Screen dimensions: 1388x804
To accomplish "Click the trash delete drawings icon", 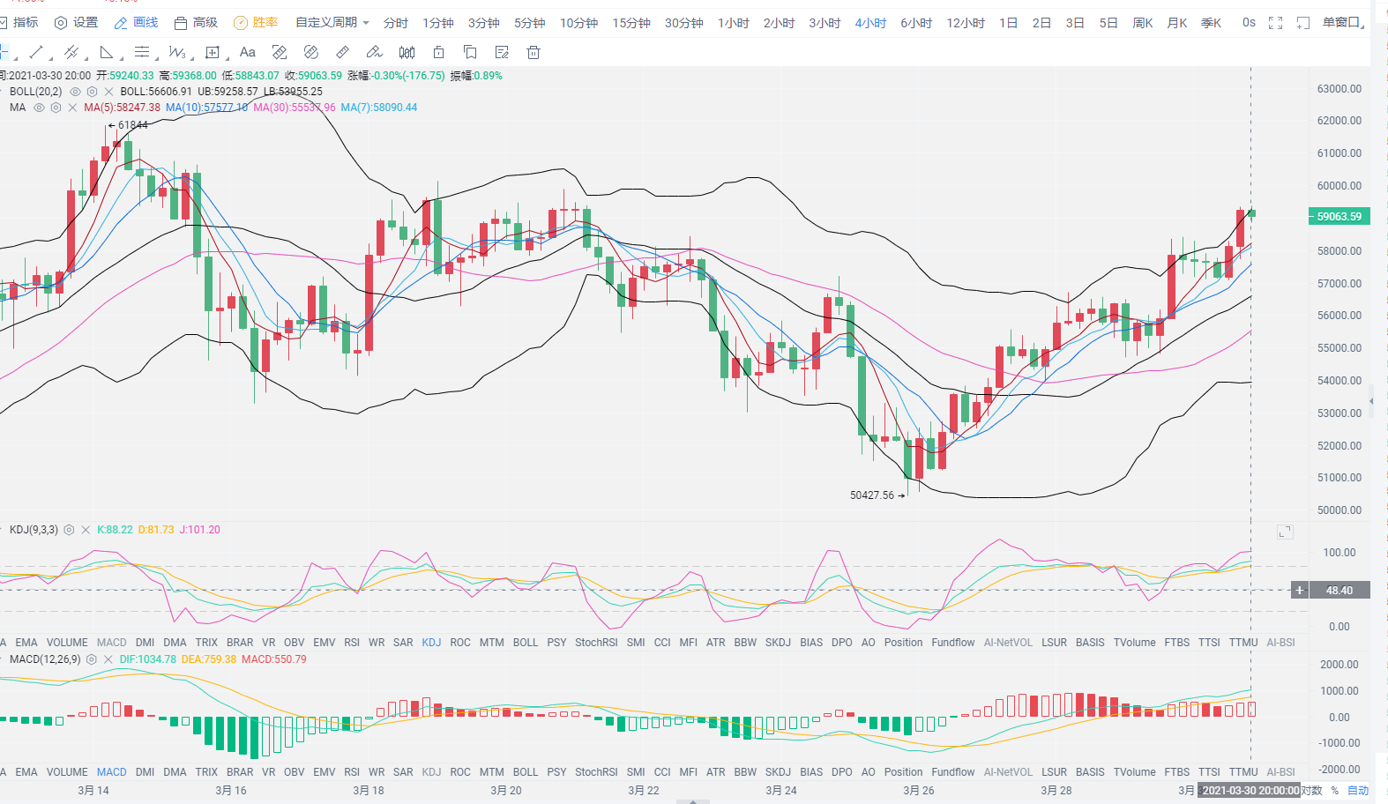I will (534, 52).
